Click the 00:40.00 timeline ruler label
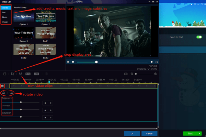The image size is (206, 137). (76, 80)
